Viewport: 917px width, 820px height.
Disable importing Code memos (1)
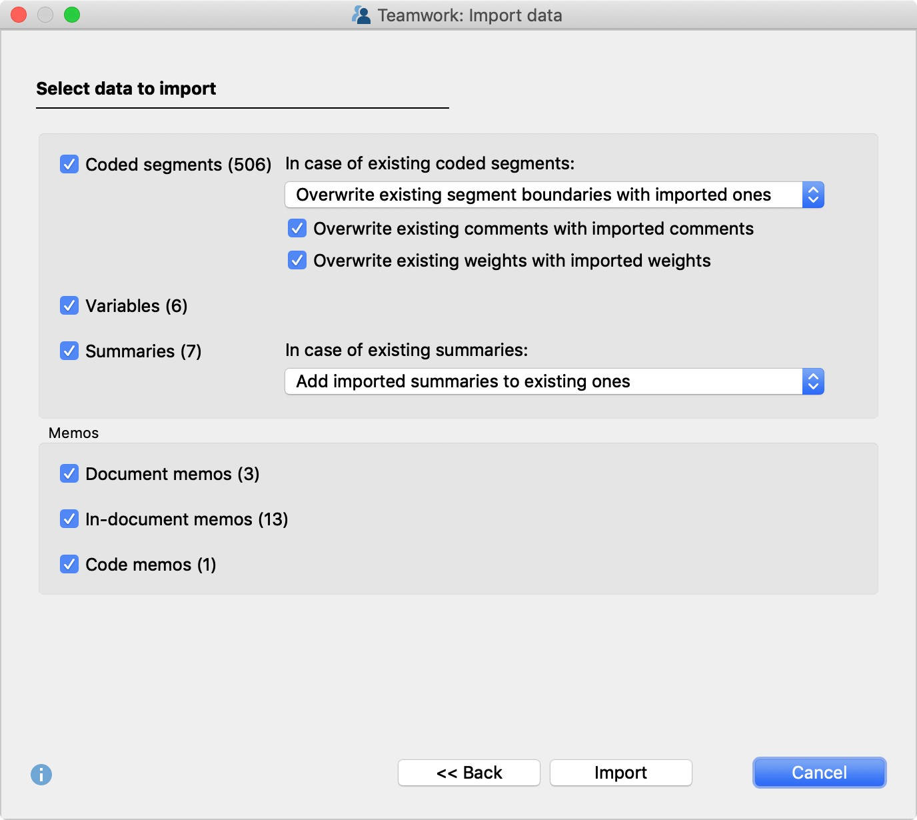[x=69, y=564]
